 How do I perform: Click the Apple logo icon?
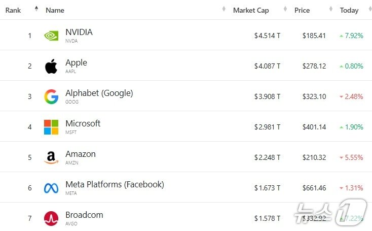51,66
